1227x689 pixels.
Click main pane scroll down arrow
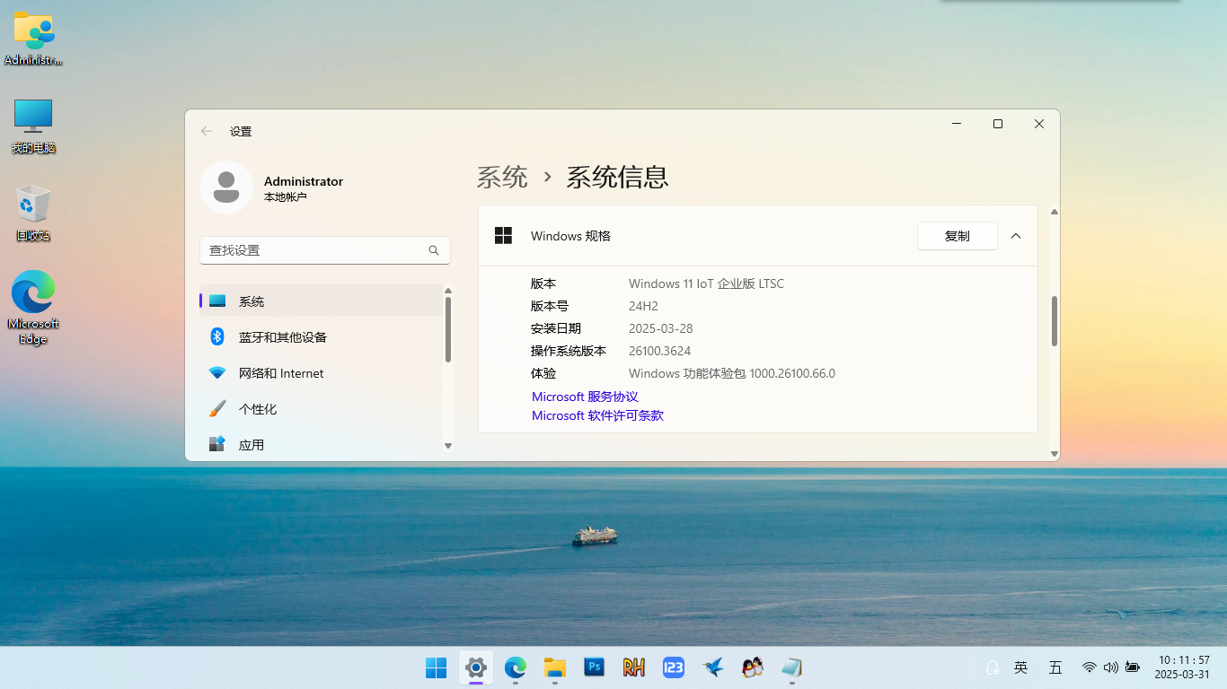pos(1055,454)
